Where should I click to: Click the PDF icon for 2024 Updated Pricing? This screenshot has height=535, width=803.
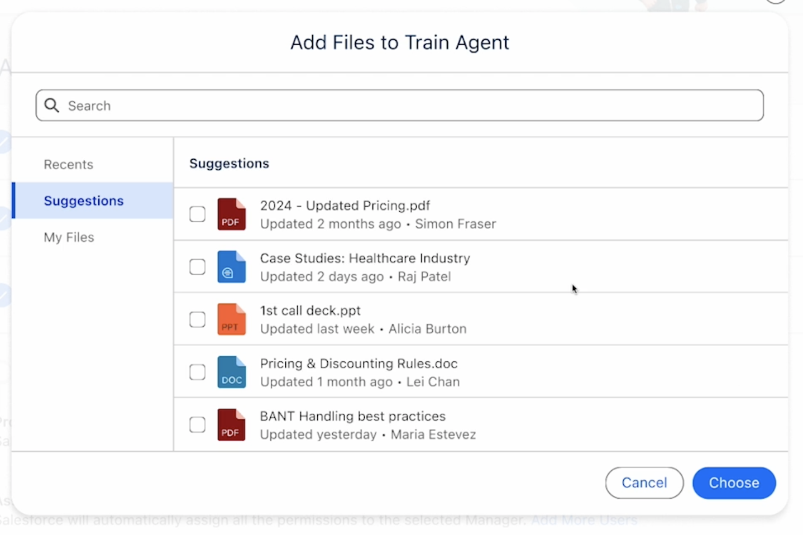[x=231, y=214]
